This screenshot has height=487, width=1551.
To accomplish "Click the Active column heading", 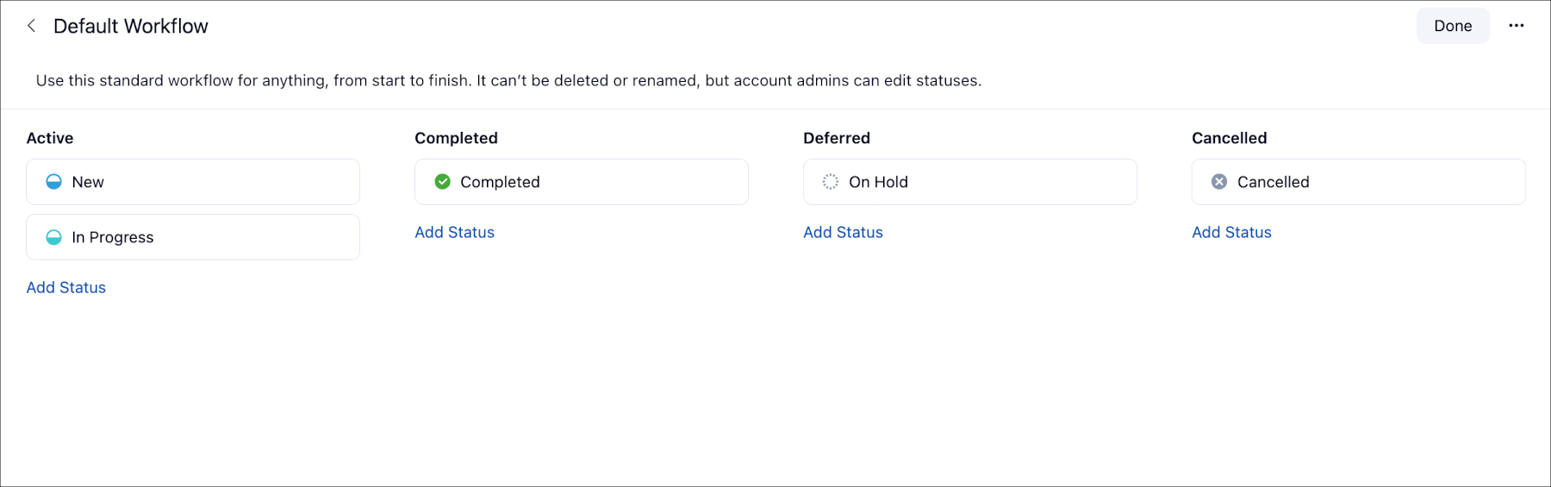I will point(50,138).
